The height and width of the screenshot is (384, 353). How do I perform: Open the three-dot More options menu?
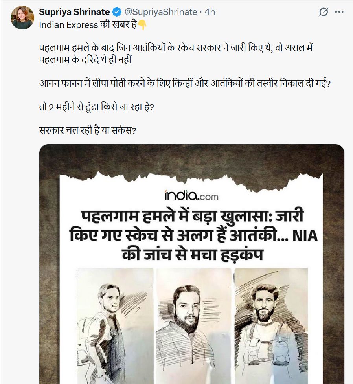(x=339, y=12)
